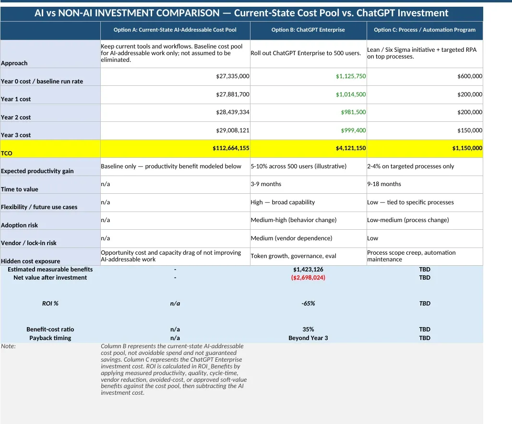Select 'Baseline only — productivity benefit modeled below'
Image resolution: width=512 pixels, height=424 pixels.
[175, 166]
